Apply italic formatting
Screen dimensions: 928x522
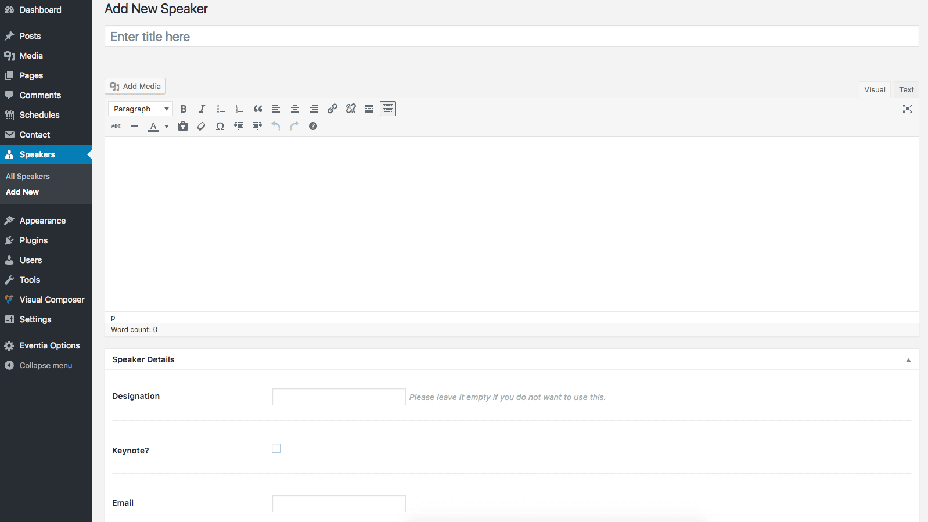pos(202,109)
